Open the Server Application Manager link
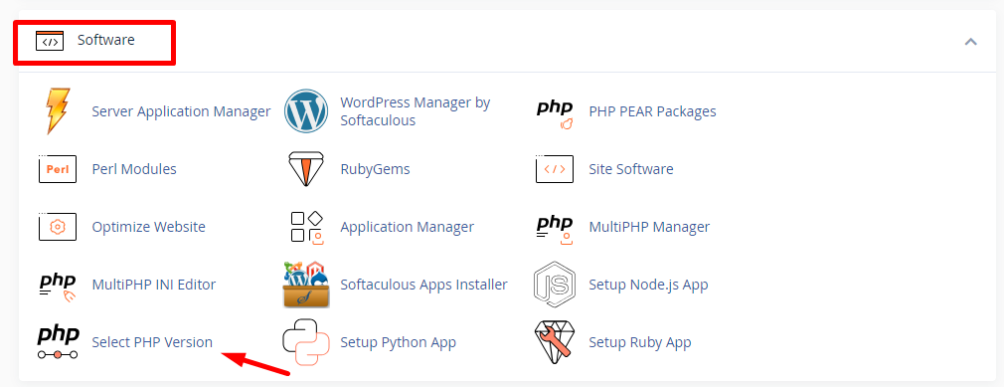Viewport: 1004px width, 387px height. pos(181,111)
